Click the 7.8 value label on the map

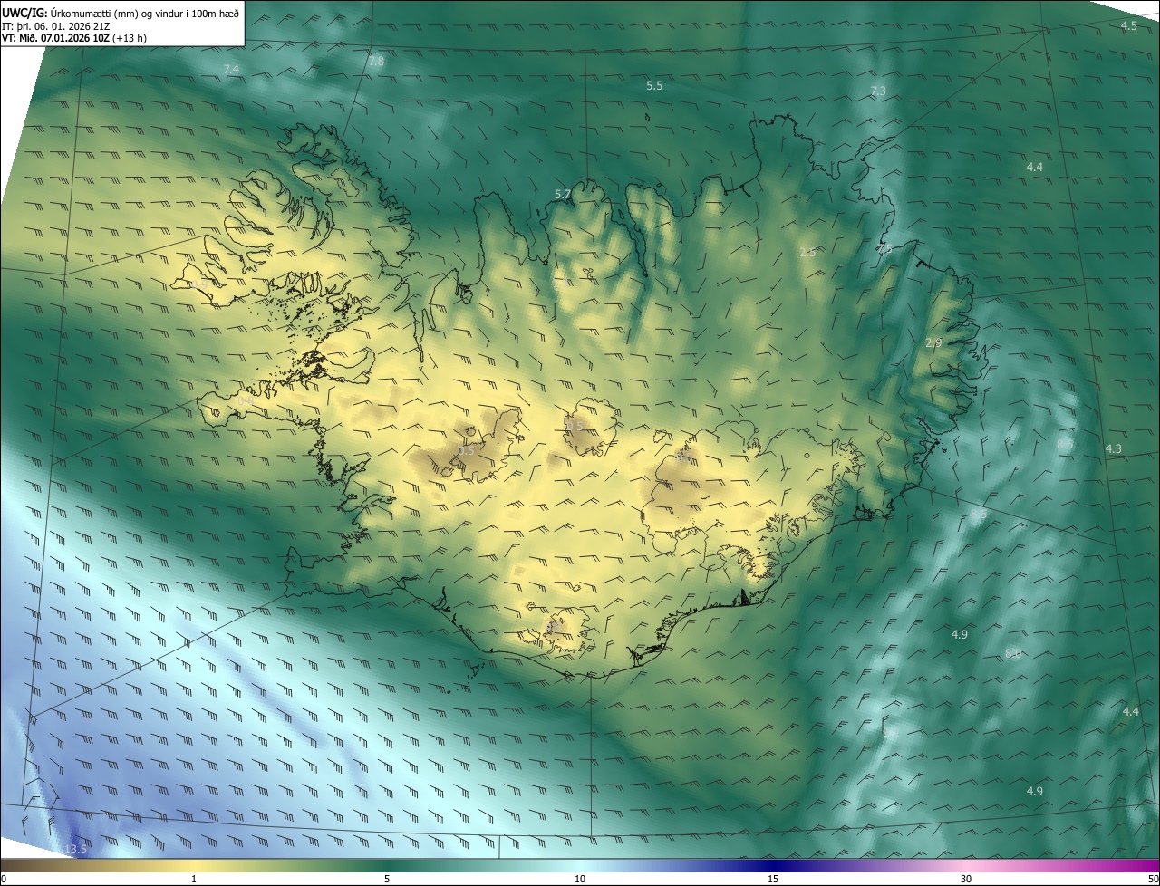(376, 61)
